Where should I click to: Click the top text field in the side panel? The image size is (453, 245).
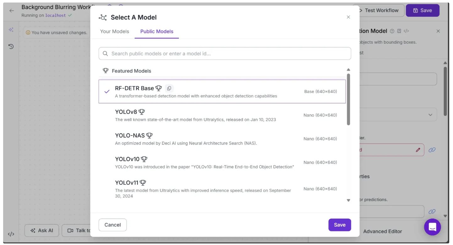[398, 79]
